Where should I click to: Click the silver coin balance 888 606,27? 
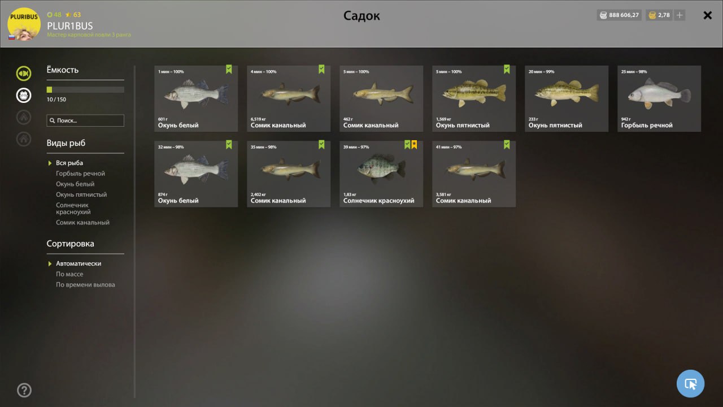click(x=619, y=15)
